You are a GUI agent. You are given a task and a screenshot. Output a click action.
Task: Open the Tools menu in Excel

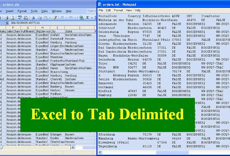[x=34, y=11]
